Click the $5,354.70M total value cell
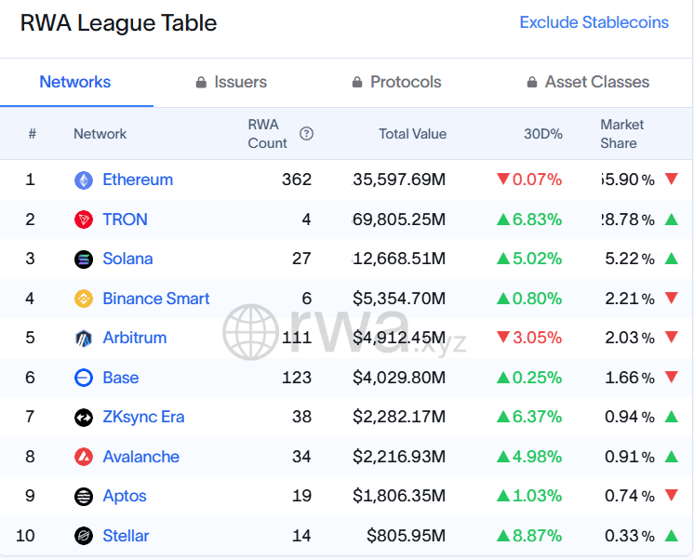This screenshot has height=560, width=694. pyautogui.click(x=399, y=299)
